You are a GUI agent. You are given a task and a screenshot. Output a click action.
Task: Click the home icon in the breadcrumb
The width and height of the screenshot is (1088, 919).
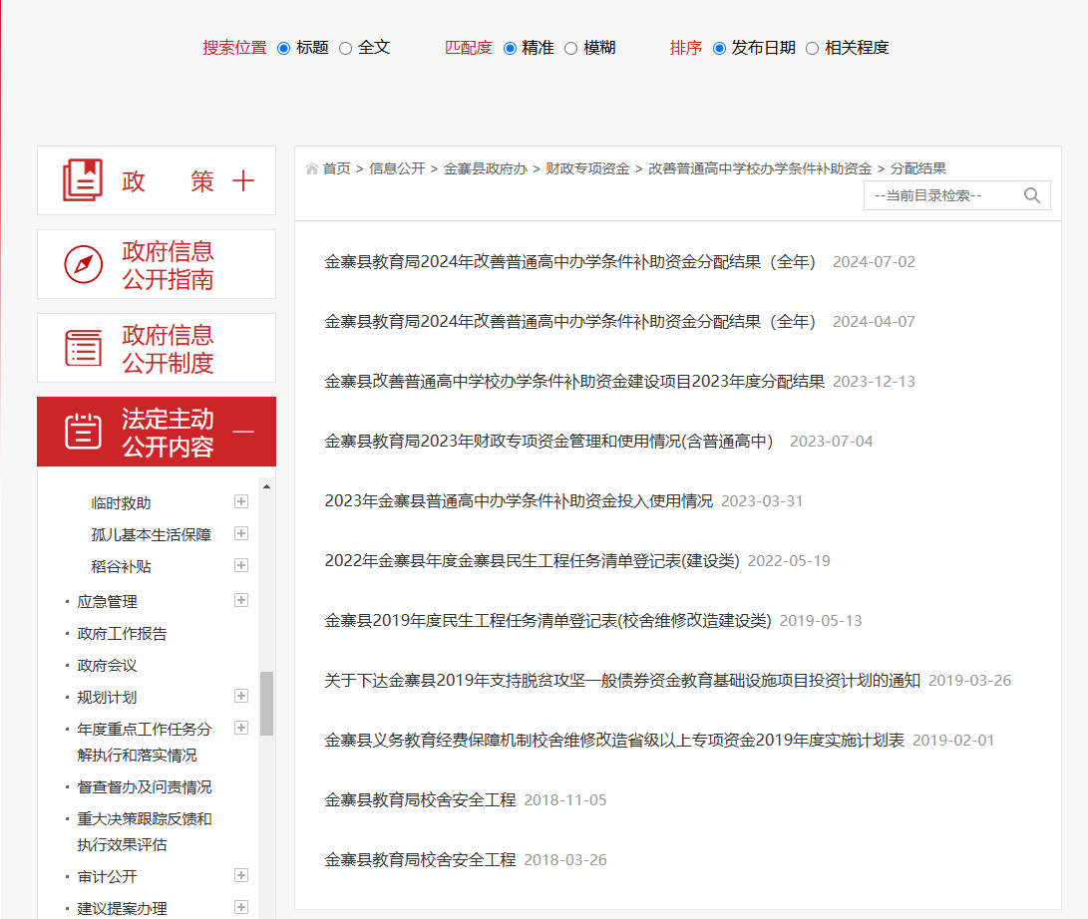coord(312,168)
